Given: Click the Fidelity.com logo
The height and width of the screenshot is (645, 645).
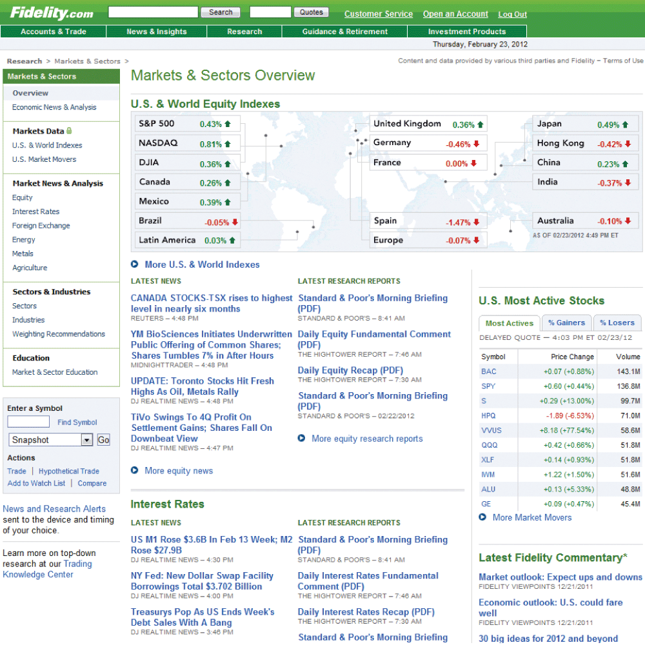Looking at the screenshot, I should pyautogui.click(x=52, y=13).
